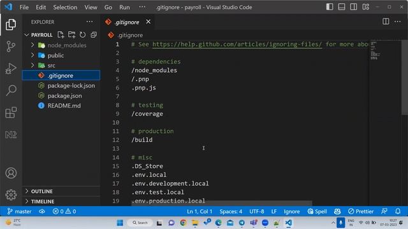Open Explorer views and more actions menu
Viewport: 408px width, 229px height.
pos(89,22)
